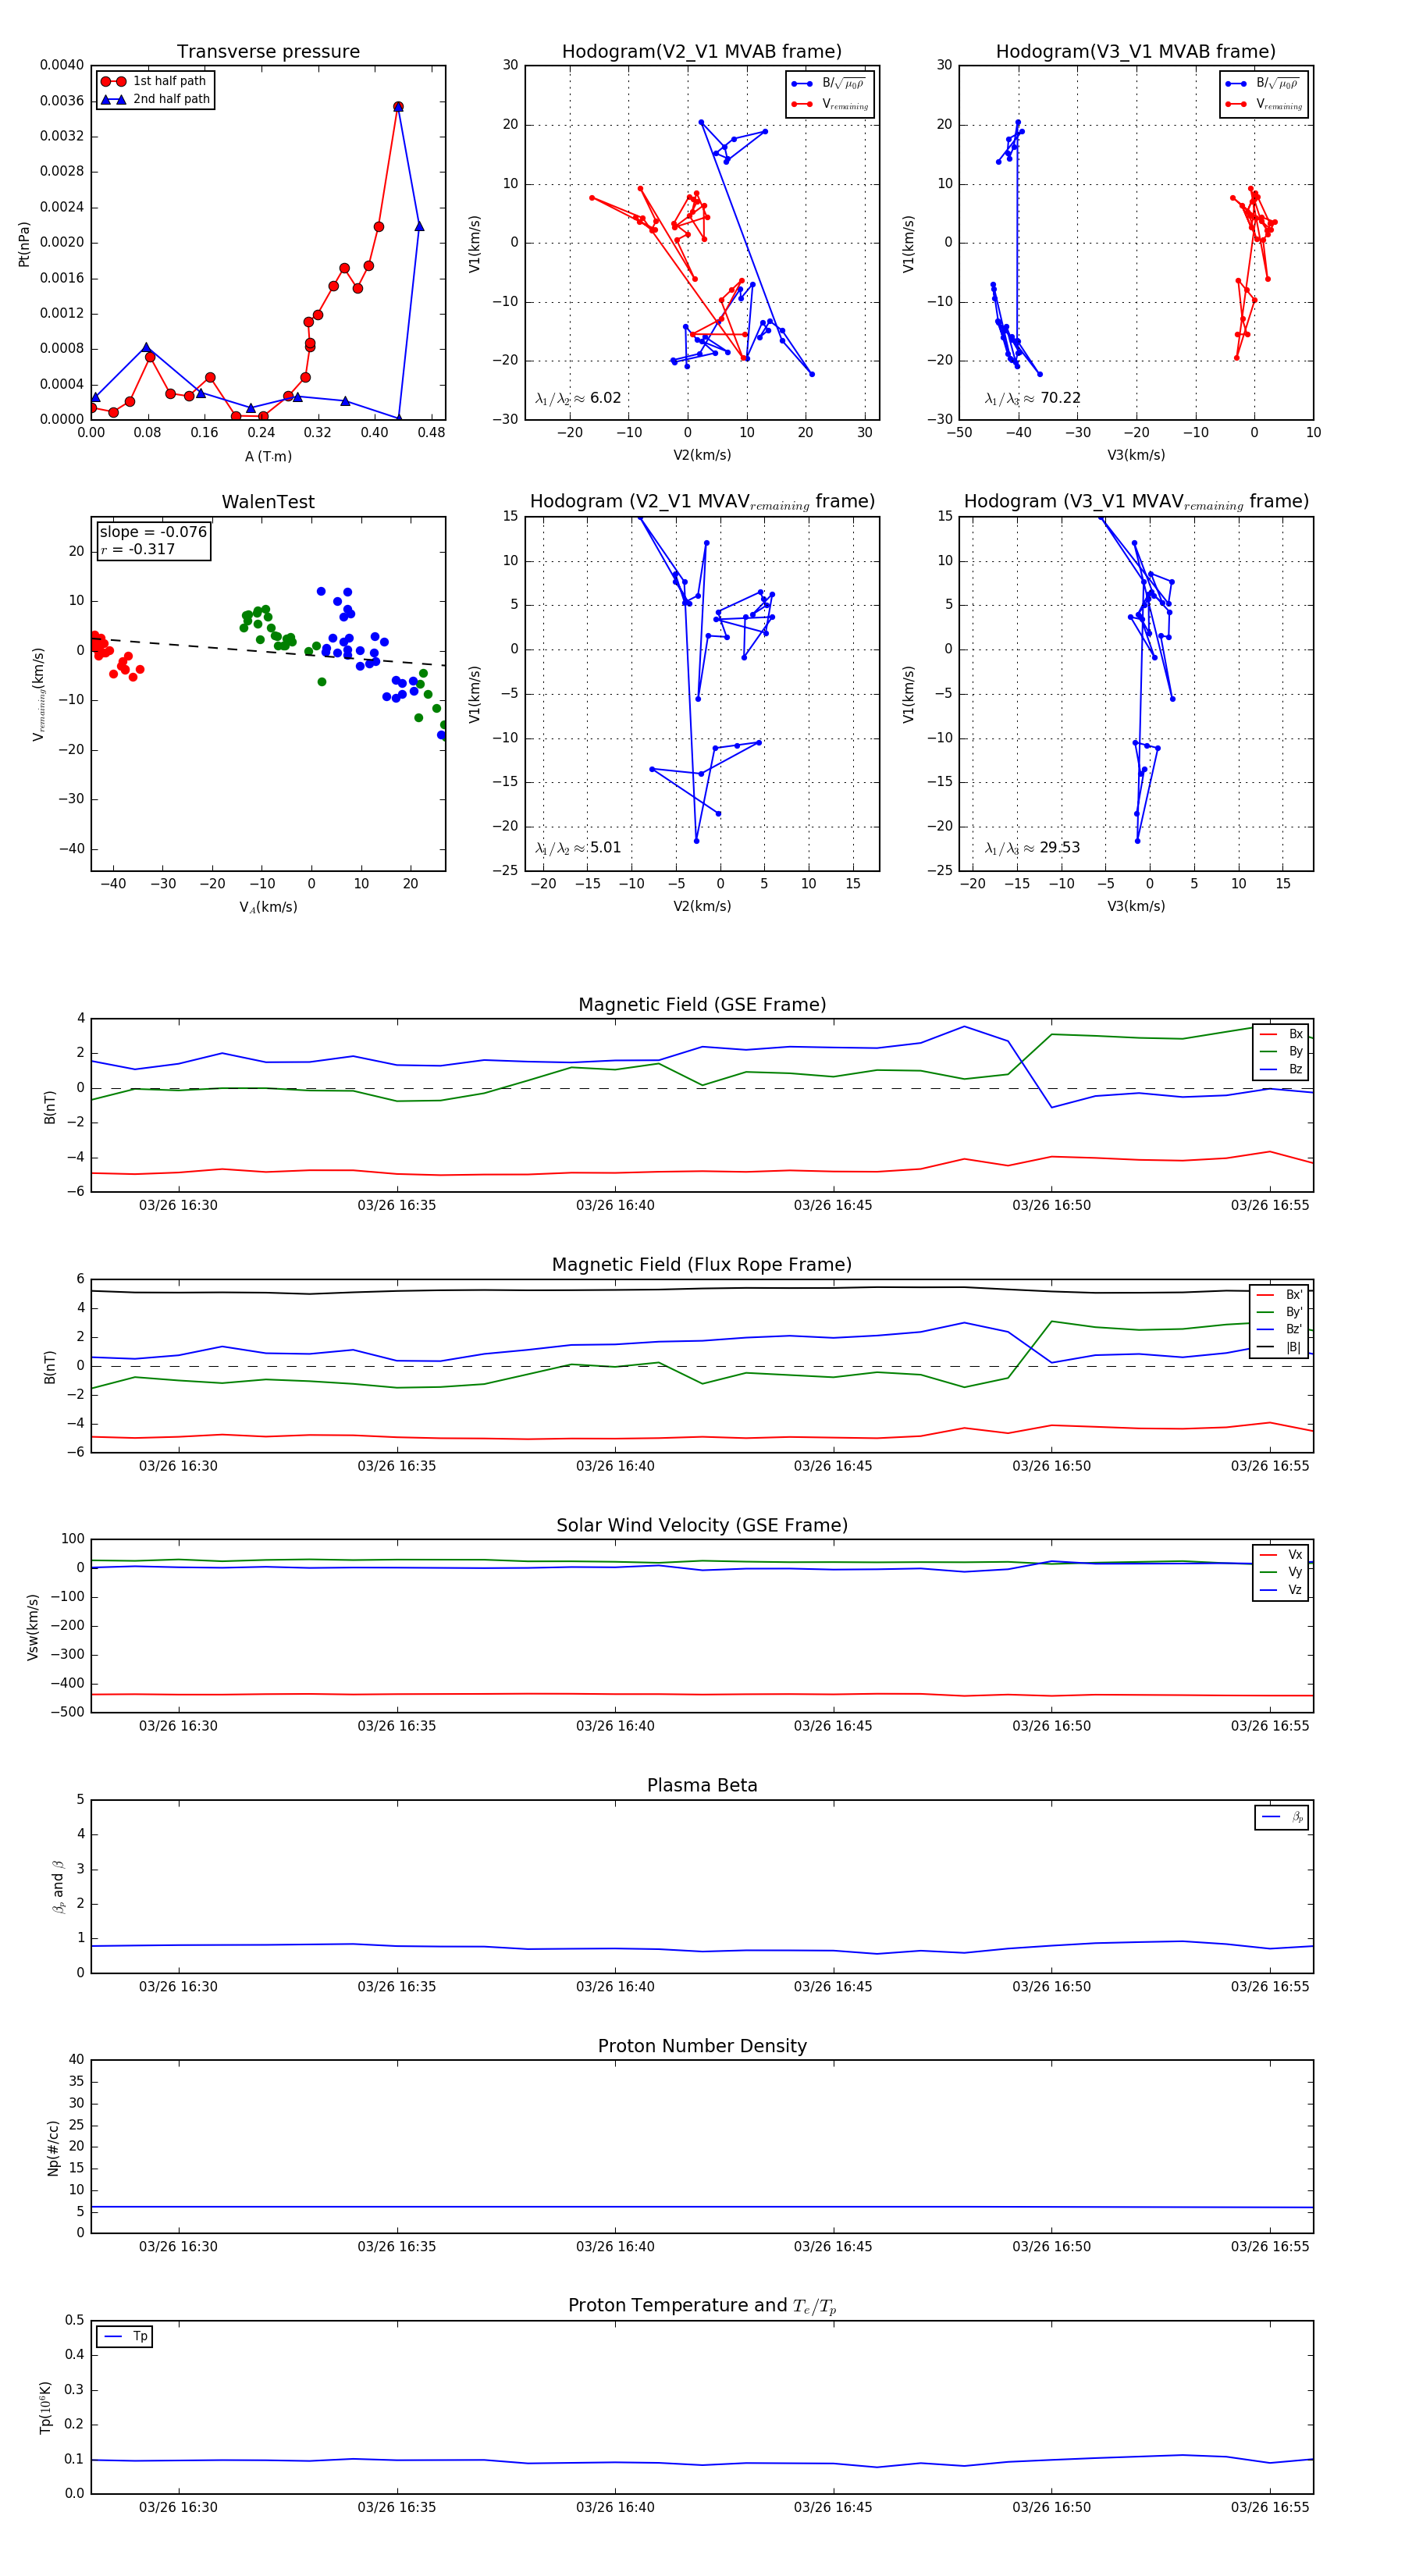Click "03/26 16:50" tick under Proton Number Density
Viewport: 1405px width, 2576px height.
pos(1051,2247)
